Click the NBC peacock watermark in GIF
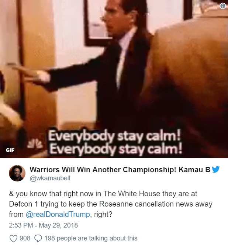Viewport: 228px width, 246px height. [x=35, y=143]
